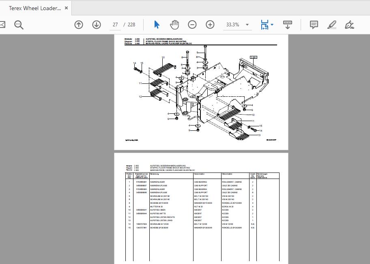Toggle the Fit-to-width page view
Screen dimensions: 370x264
[265, 24]
